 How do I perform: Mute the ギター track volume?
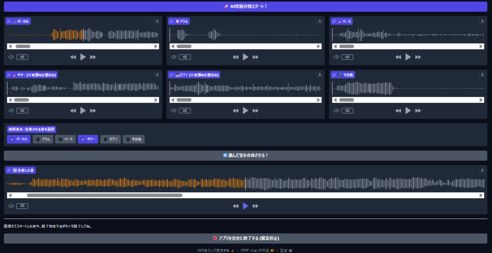click(11, 110)
